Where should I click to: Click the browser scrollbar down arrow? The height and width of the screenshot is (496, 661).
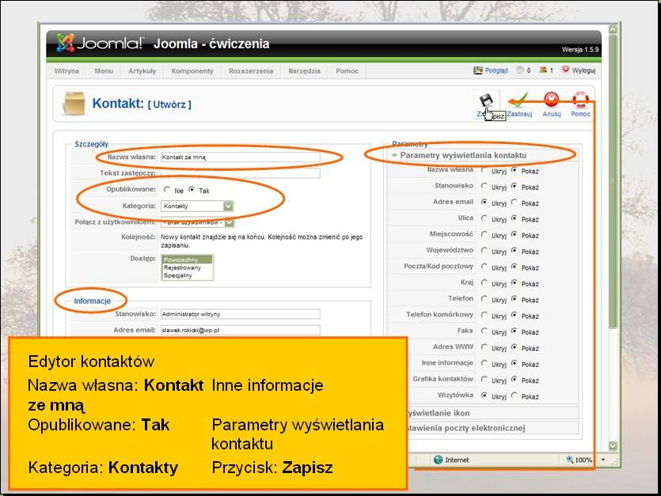(613, 446)
